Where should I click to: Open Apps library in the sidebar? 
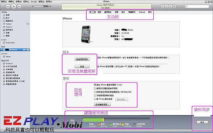coord(8,30)
